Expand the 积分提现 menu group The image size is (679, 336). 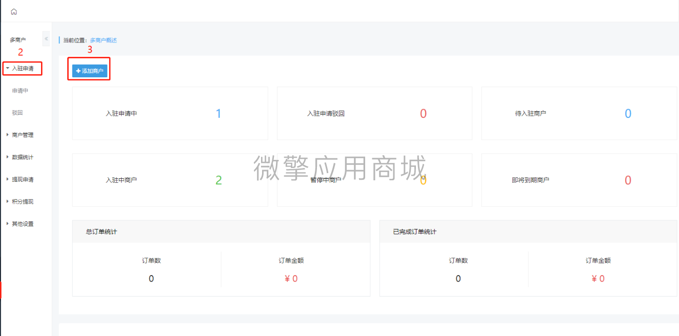(x=23, y=202)
